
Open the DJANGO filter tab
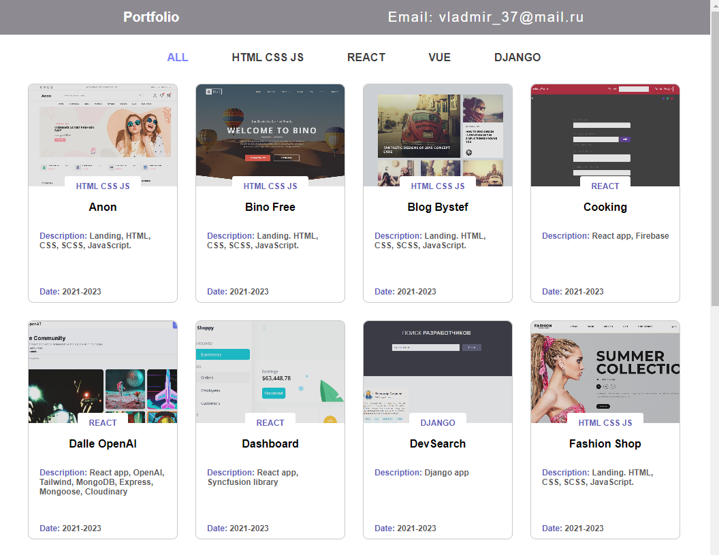(x=517, y=57)
